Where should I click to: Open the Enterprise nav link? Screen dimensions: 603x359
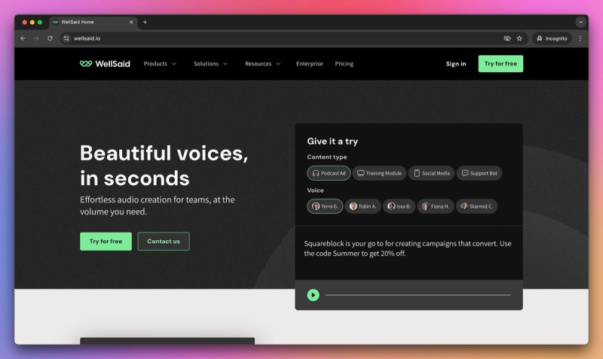[x=310, y=64]
